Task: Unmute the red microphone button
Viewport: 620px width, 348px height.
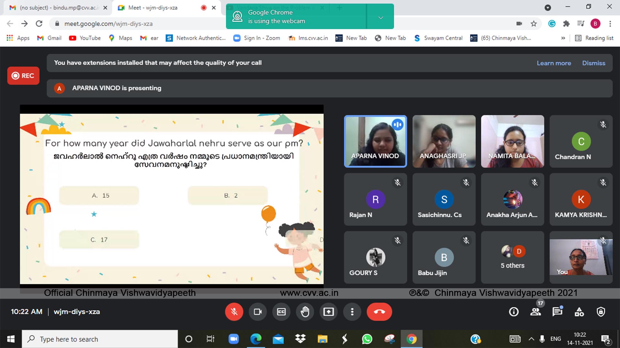Action: pos(234,312)
